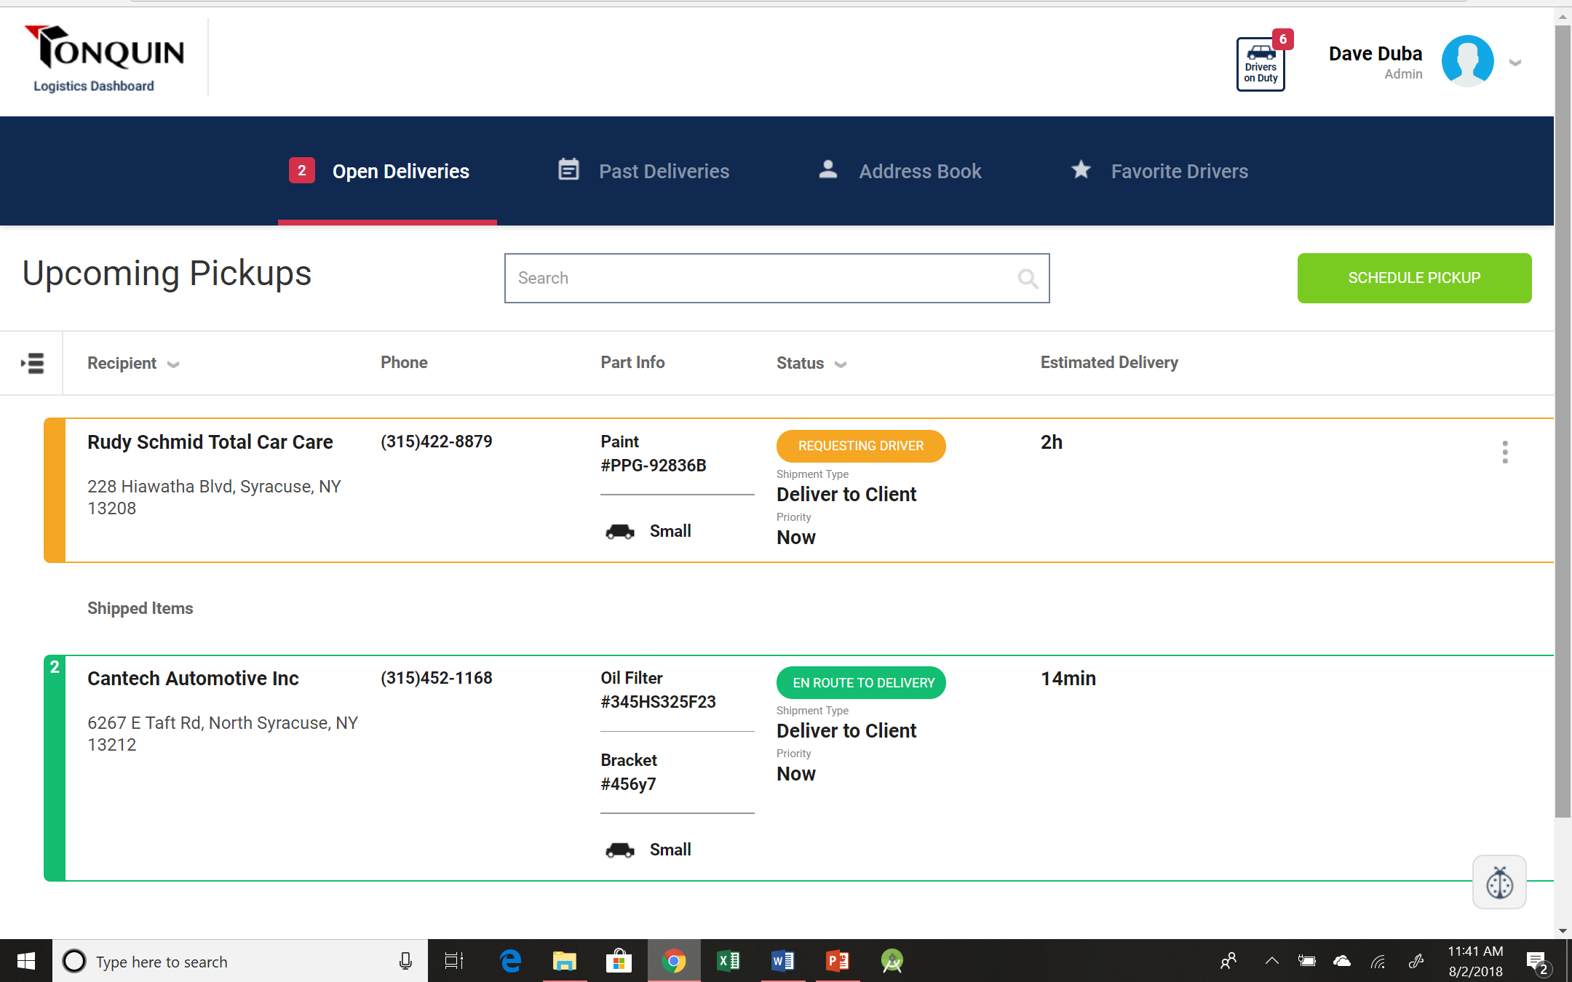Toggle the list expand/collapse icon
The image size is (1572, 982).
pyautogui.click(x=33, y=363)
